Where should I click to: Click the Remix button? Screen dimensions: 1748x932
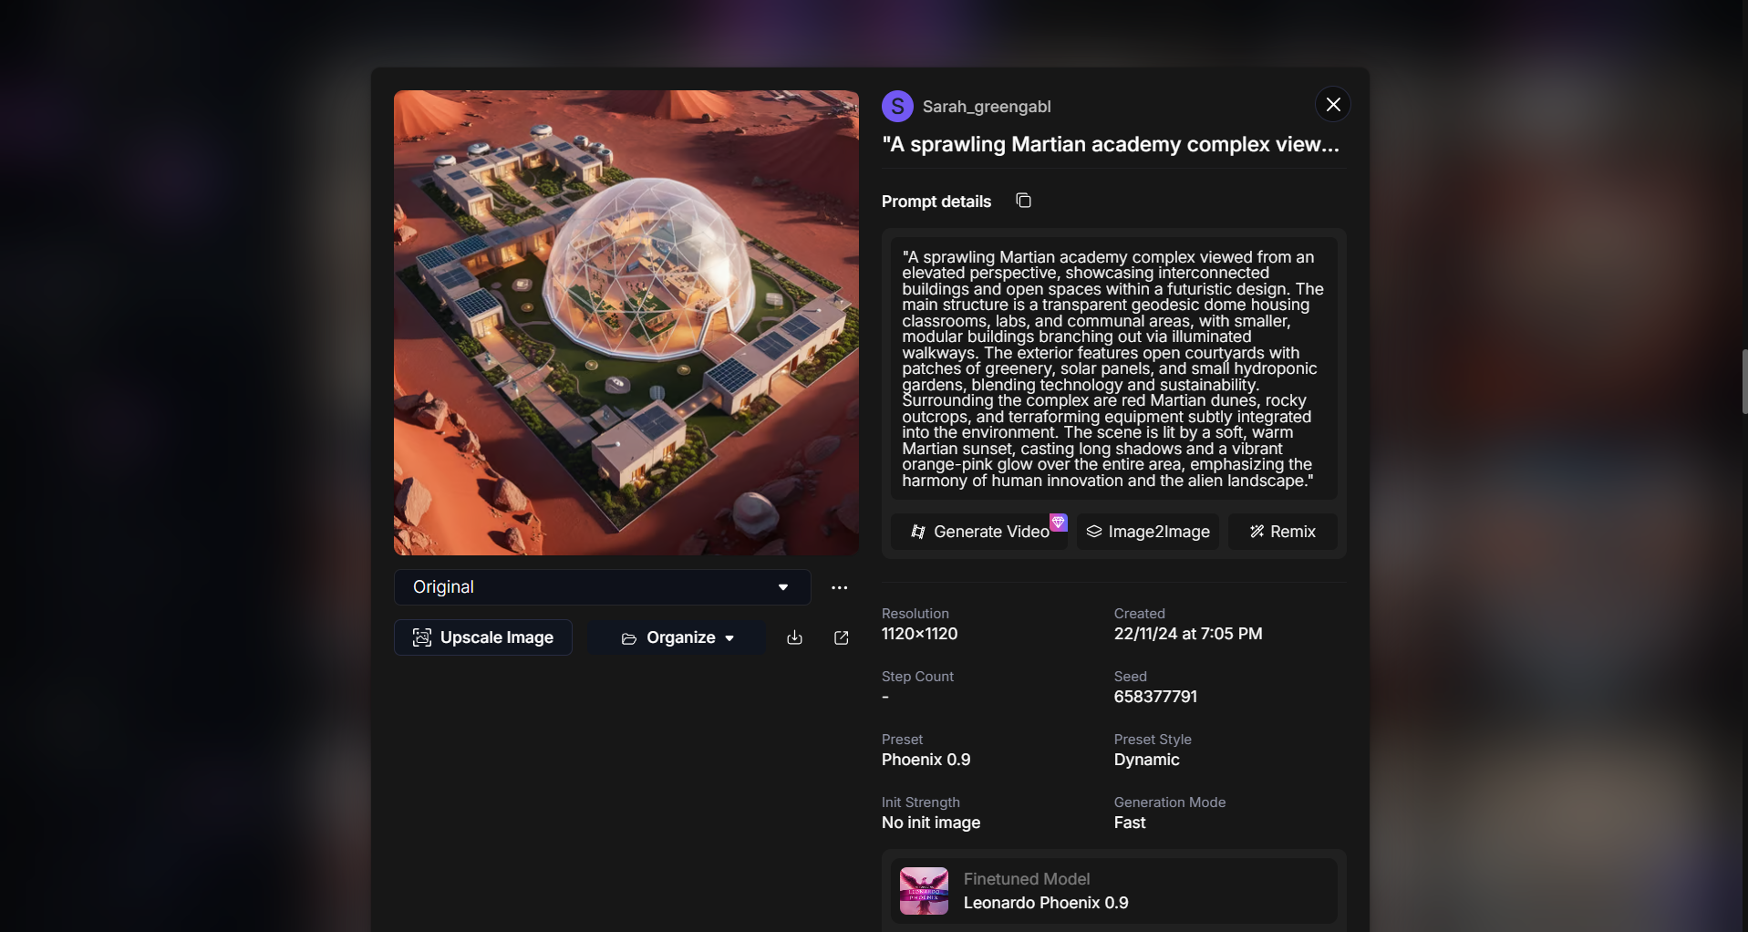[x=1282, y=532]
